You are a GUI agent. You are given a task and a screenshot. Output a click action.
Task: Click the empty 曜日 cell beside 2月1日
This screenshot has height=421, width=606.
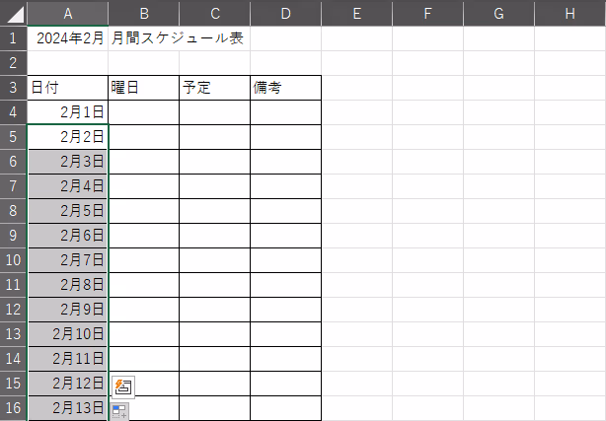point(144,112)
